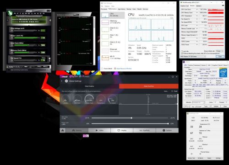
Task: Open System section in Radeon Settings
Action: [x=167, y=130]
